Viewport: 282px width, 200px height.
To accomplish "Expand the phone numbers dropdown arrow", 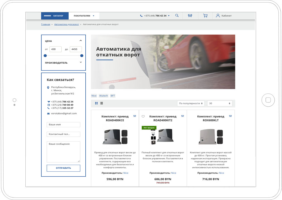I will (169, 16).
